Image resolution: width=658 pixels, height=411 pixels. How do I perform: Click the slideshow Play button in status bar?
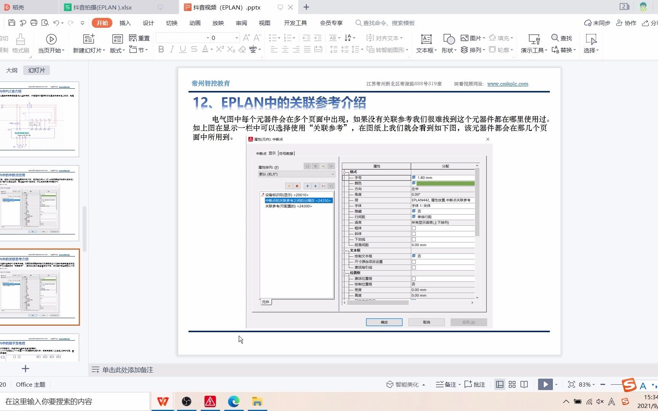pyautogui.click(x=545, y=384)
